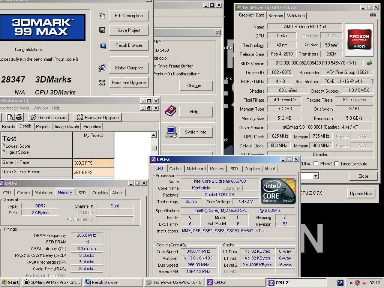Switch to 3DMark 99 Max Pro taskbar item
The width and height of the screenshot is (384, 288).
point(52,282)
